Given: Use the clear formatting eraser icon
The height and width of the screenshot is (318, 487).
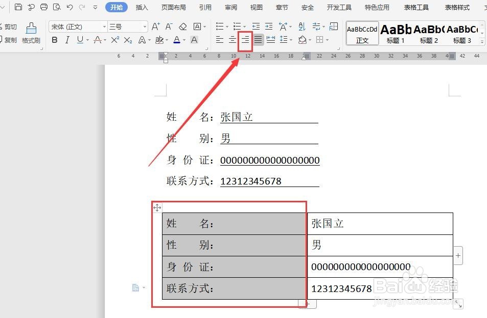Looking at the screenshot, I should click(x=182, y=26).
